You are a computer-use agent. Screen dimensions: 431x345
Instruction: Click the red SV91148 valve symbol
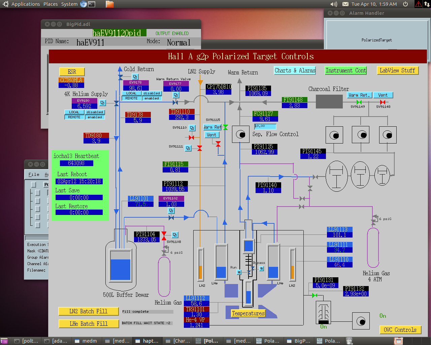pyautogui.click(x=383, y=102)
